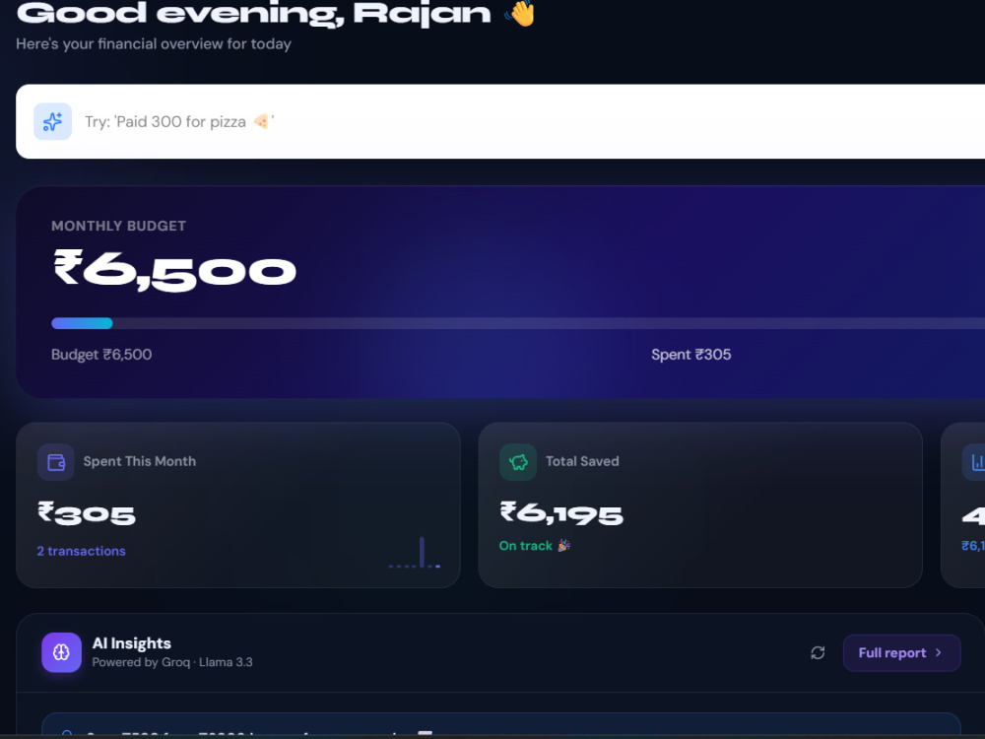Click the 'Spent ₹305' label
985x739 pixels.
tap(691, 354)
